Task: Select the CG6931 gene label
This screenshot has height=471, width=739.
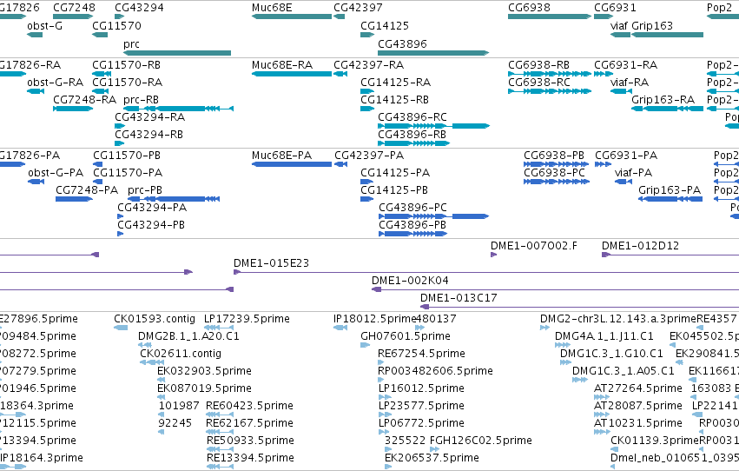Action: (615, 8)
